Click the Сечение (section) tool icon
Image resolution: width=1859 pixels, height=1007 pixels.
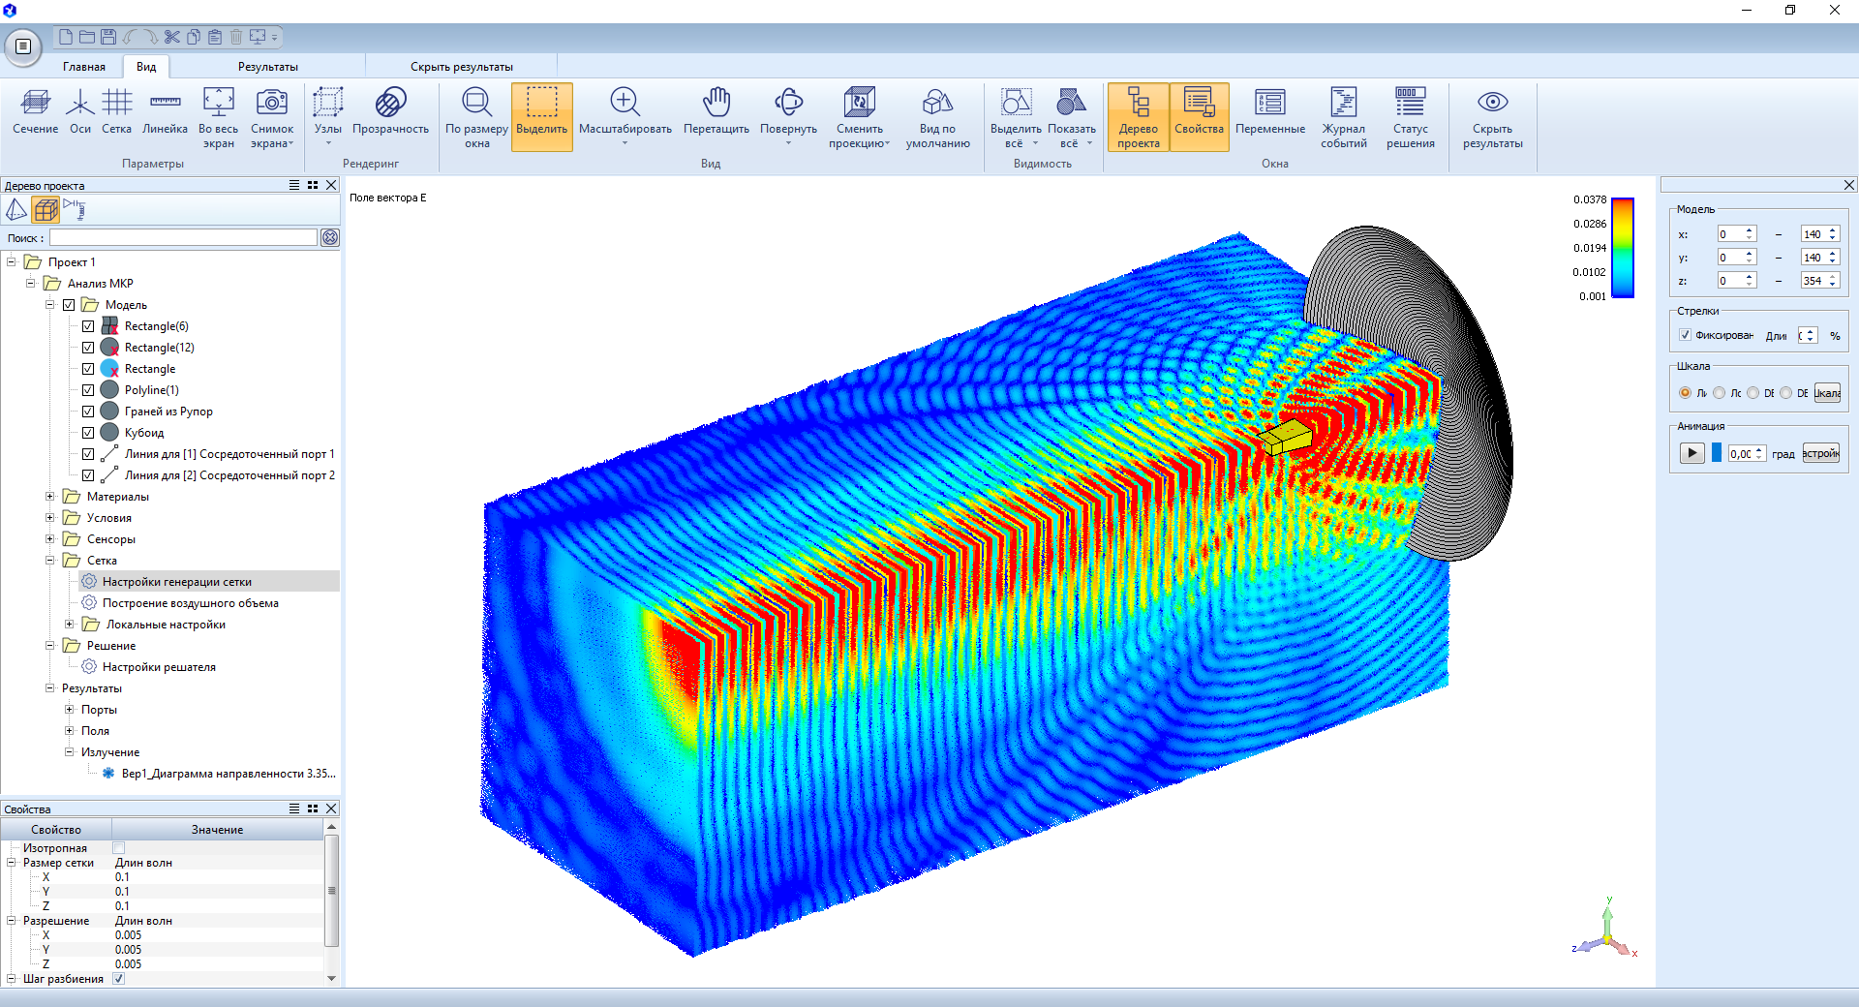[x=35, y=103]
